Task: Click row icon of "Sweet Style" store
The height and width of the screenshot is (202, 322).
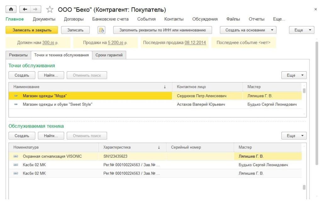Action: (x=16, y=104)
